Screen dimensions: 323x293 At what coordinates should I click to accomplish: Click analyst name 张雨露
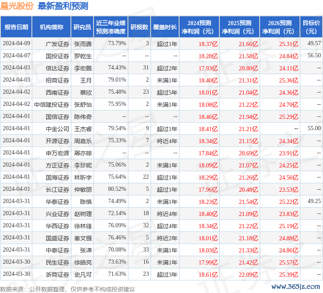83,44
